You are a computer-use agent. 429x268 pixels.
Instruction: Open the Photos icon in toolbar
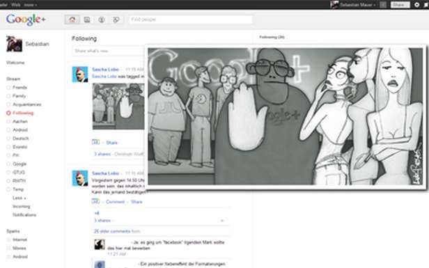(87, 19)
